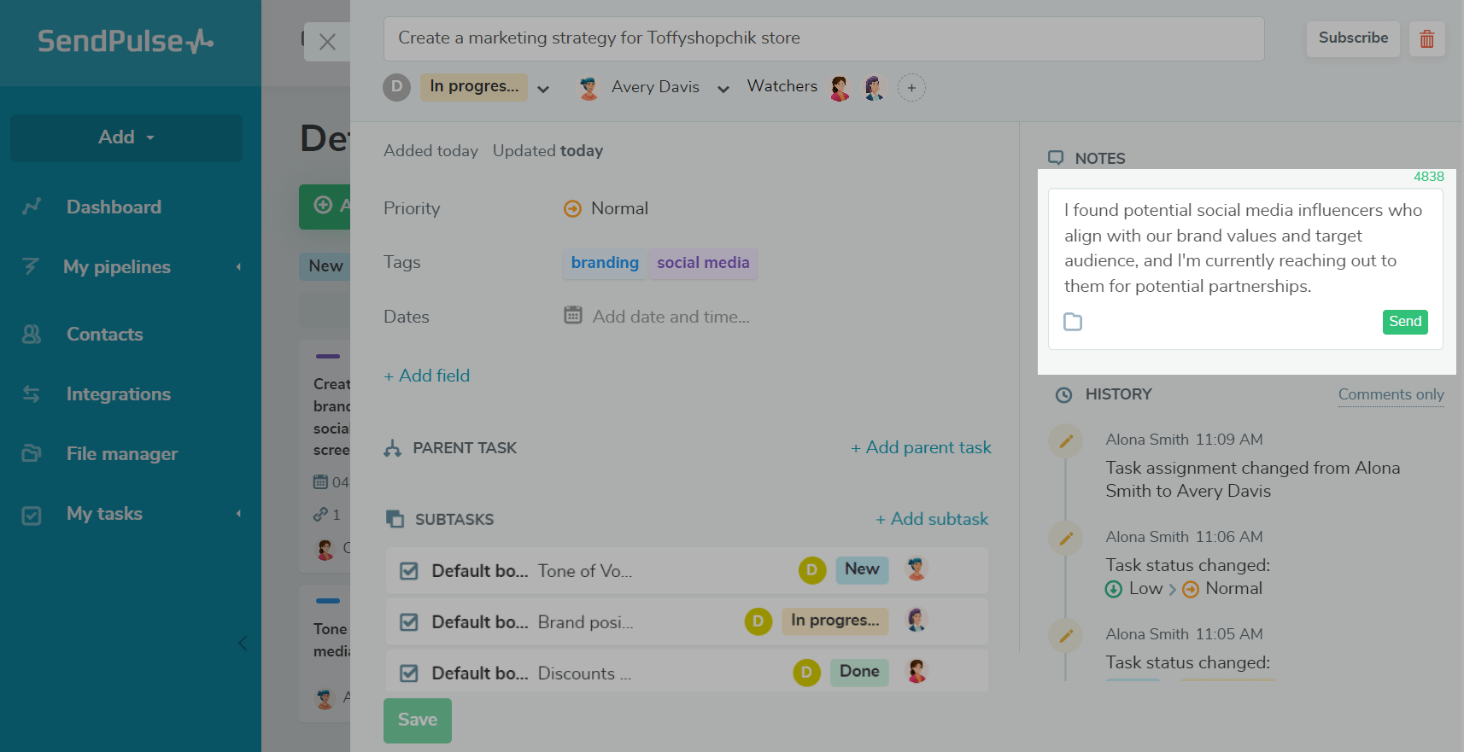Screen dimensions: 1464x752
Task: Open the File manager sidebar icon
Action: click(32, 453)
